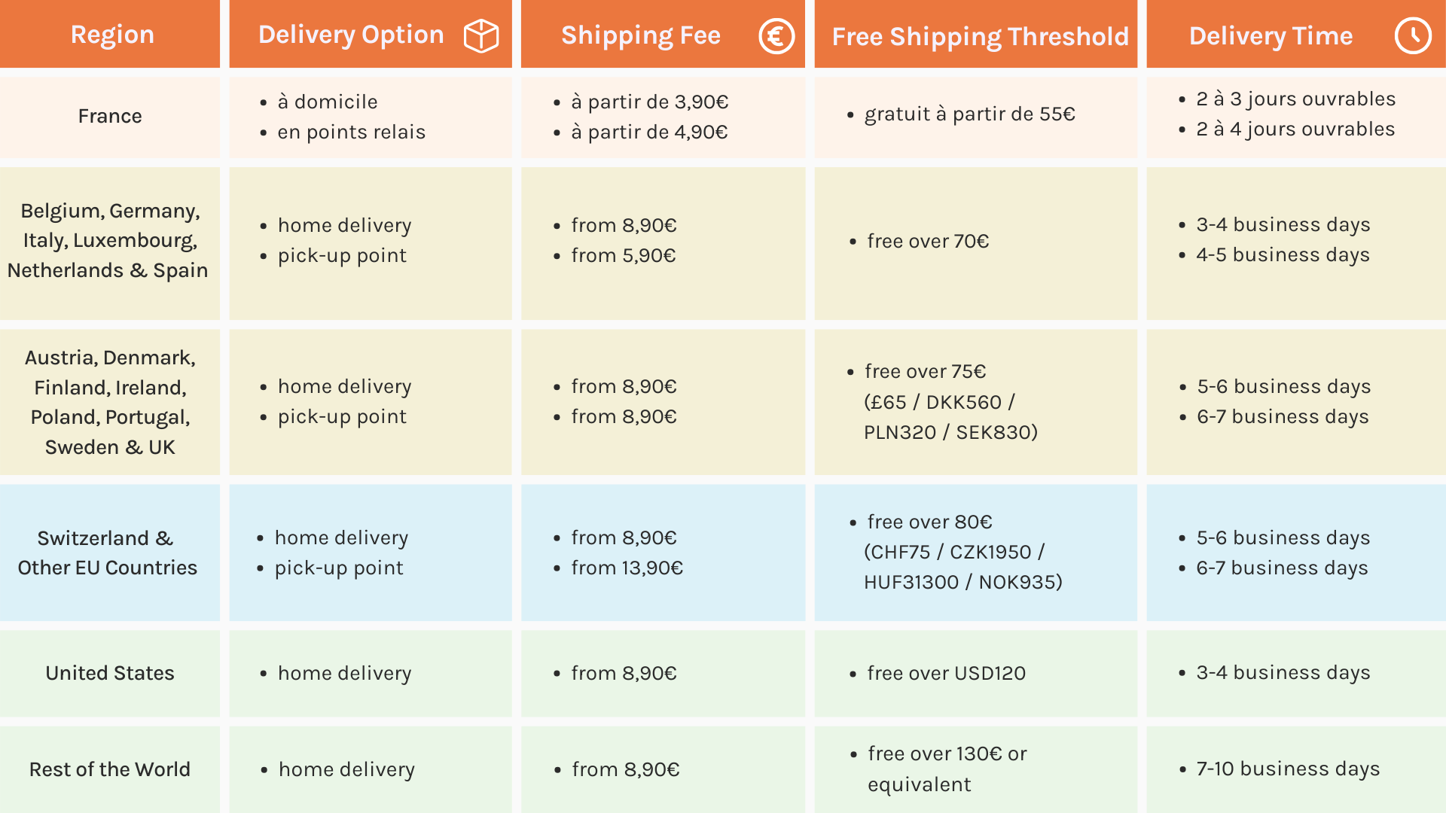Select the France region cell

coord(110,116)
